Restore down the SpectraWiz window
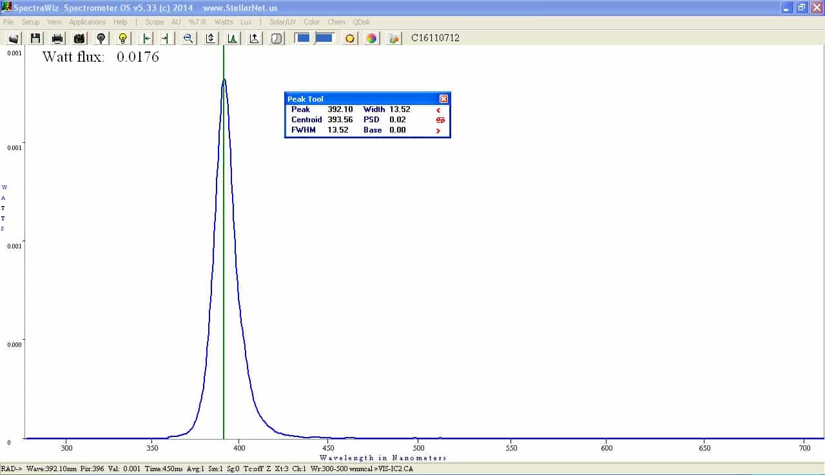The image size is (825, 475). (x=801, y=8)
